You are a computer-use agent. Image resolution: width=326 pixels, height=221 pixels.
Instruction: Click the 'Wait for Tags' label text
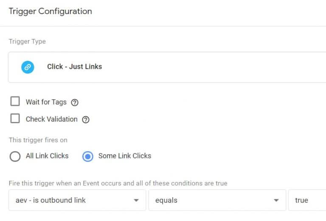coord(46,102)
